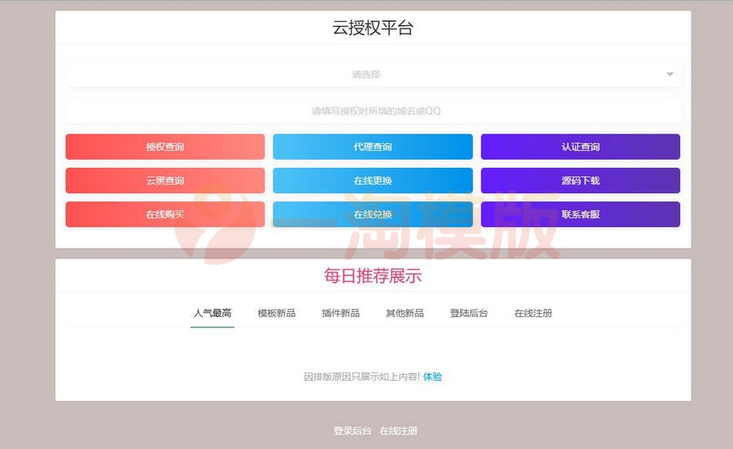Click the 因排版原因只展示如上内容 notice text

pyautogui.click(x=362, y=376)
